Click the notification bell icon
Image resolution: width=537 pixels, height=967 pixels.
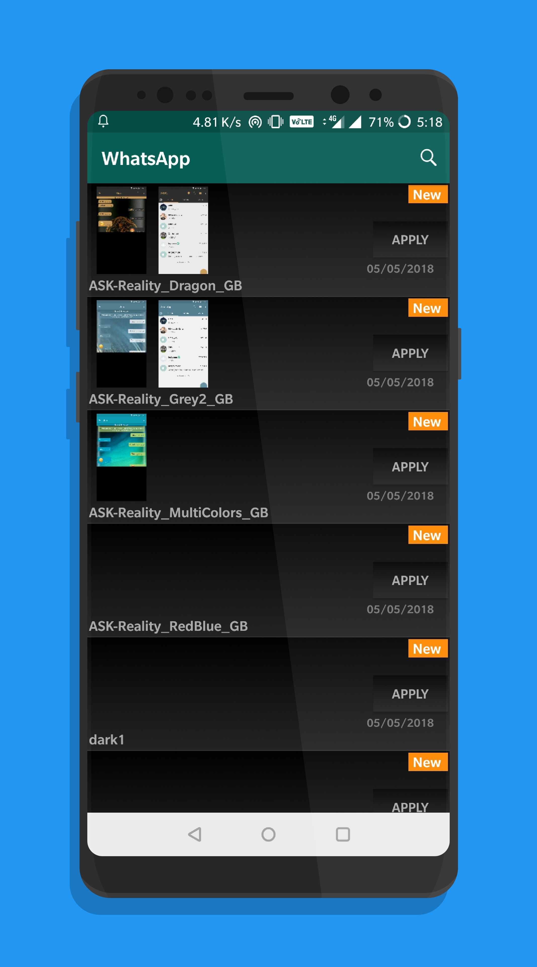(x=102, y=121)
